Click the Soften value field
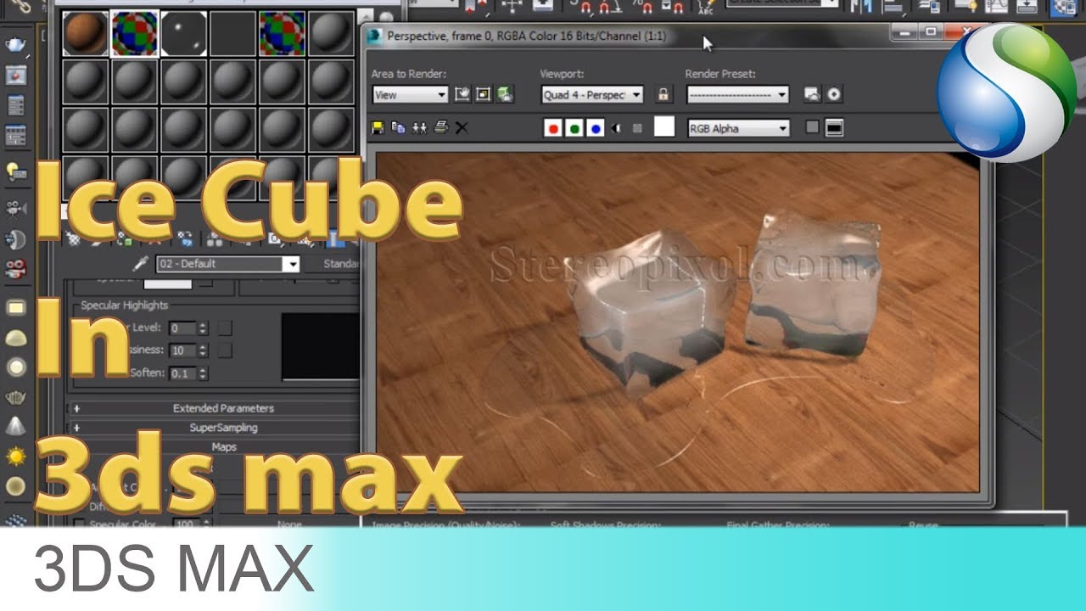Image resolution: width=1086 pixels, height=611 pixels. click(x=182, y=373)
